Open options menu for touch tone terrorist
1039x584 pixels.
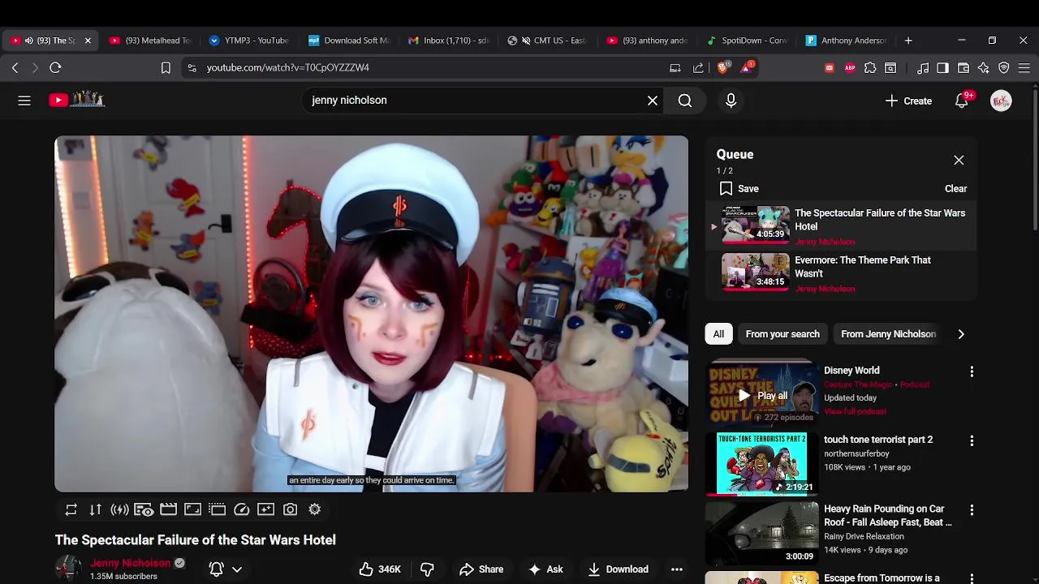click(x=972, y=440)
